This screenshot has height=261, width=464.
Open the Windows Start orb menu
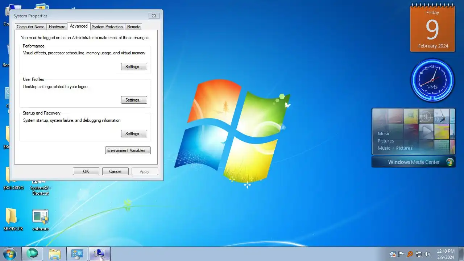coord(9,254)
